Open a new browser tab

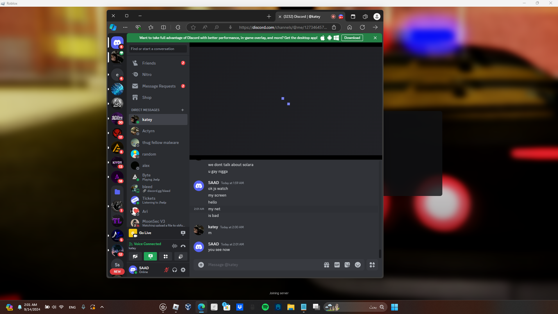[269, 17]
